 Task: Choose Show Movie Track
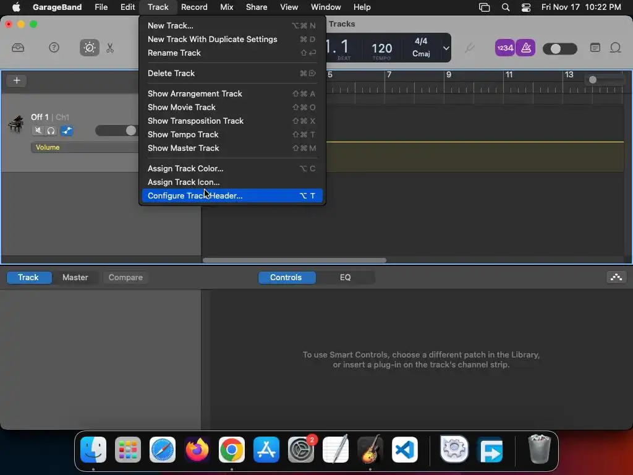pos(232,108)
